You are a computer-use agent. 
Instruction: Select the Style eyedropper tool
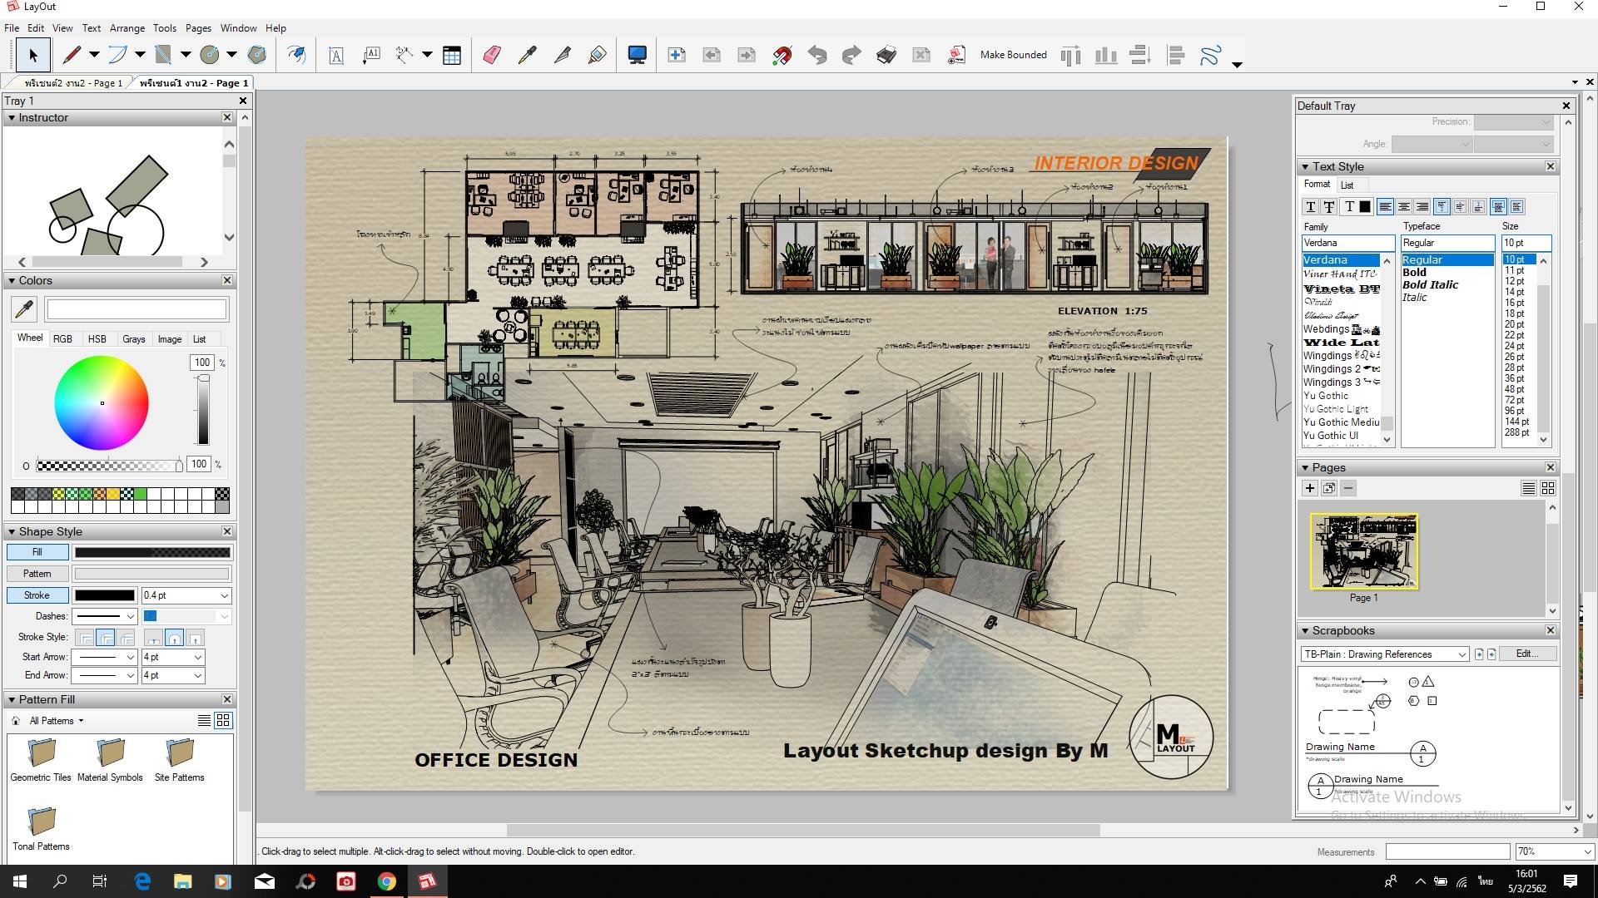click(x=527, y=56)
